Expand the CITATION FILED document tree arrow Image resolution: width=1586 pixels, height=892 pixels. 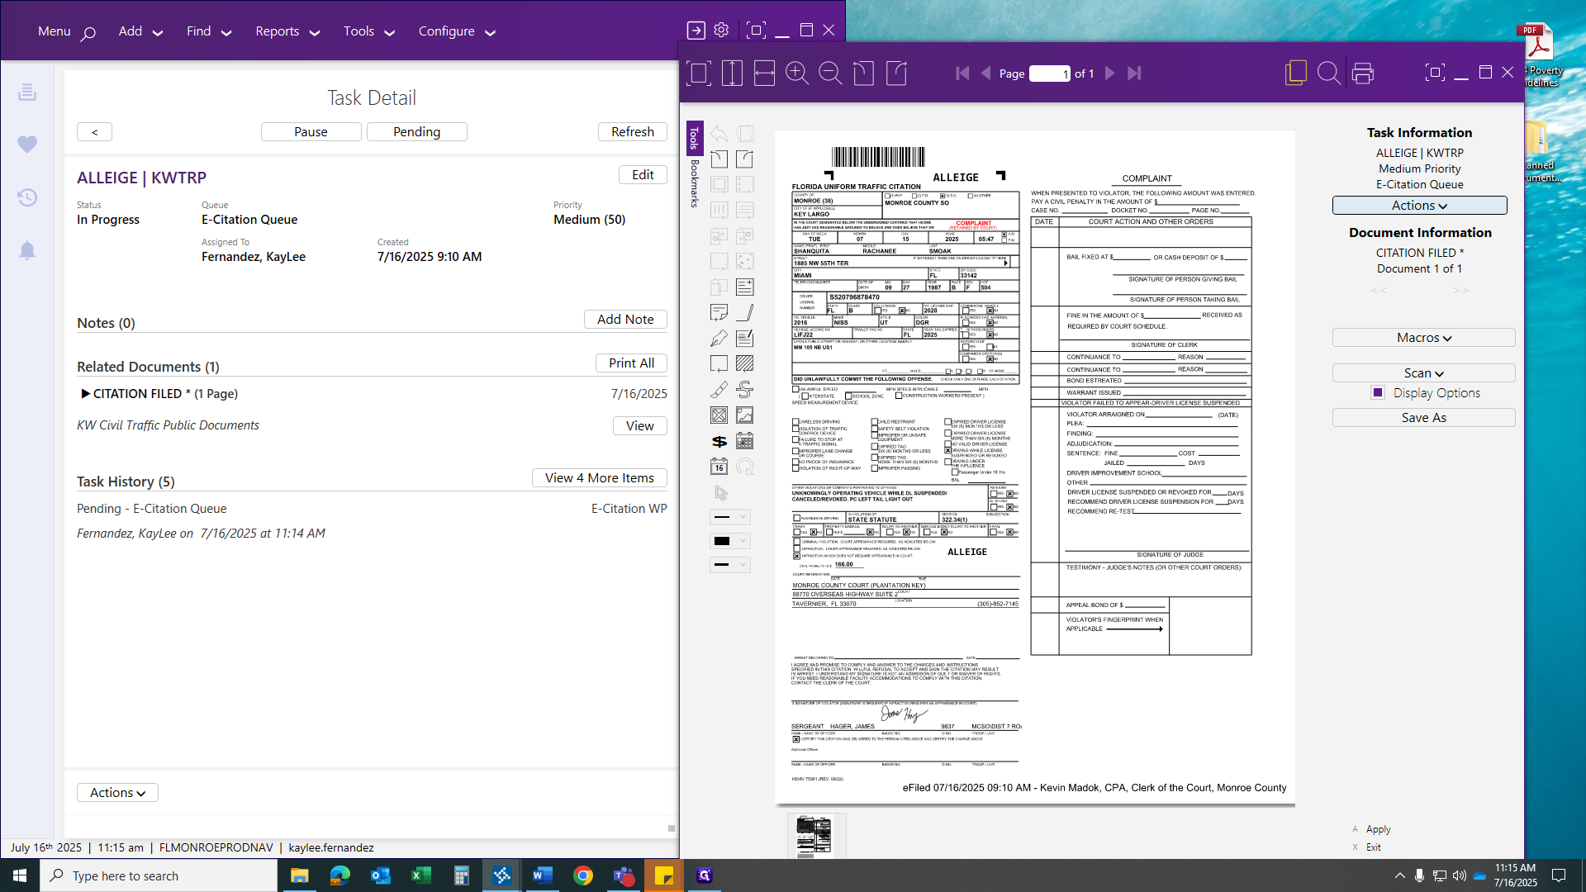pos(84,394)
